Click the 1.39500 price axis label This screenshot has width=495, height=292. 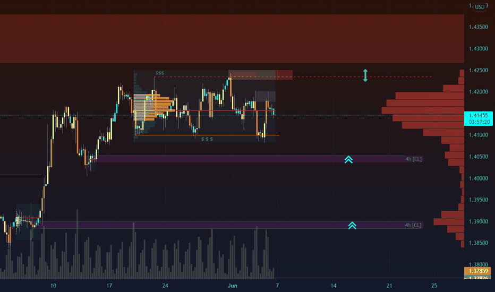point(478,200)
